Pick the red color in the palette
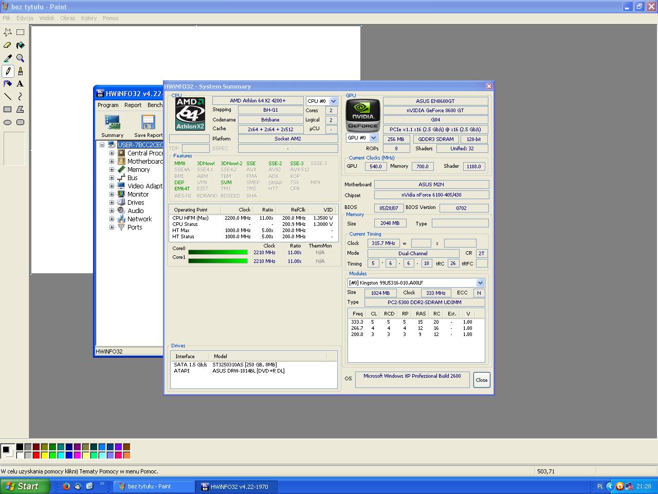The image size is (658, 494). click(x=36, y=455)
